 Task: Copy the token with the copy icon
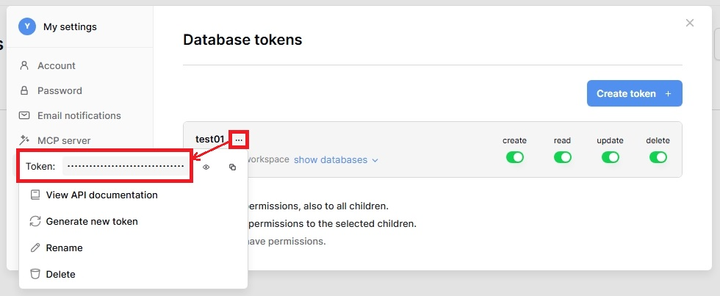[232, 167]
